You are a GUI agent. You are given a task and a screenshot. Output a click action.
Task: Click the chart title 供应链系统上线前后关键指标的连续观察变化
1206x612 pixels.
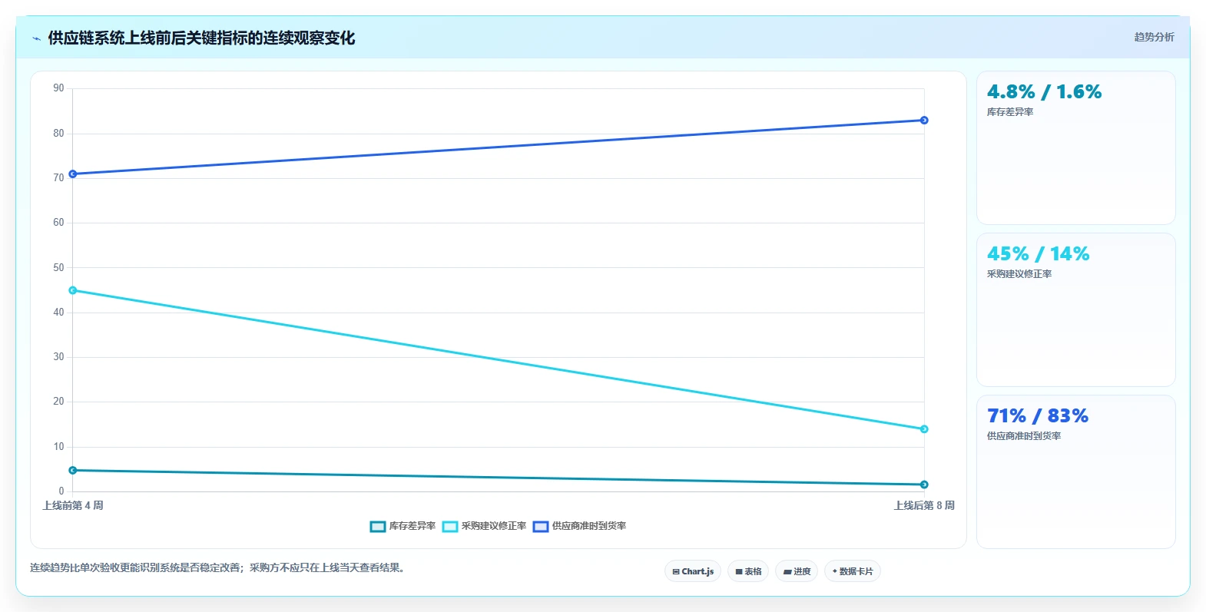[201, 38]
